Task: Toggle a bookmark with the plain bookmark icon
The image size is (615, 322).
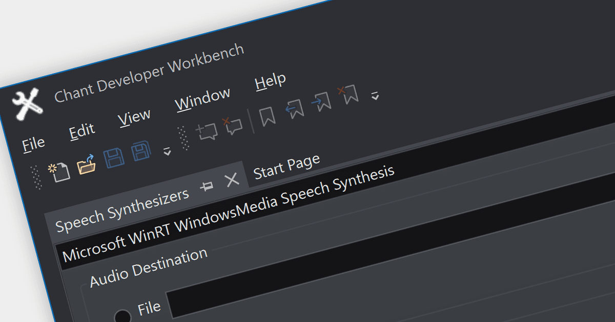Action: point(268,117)
